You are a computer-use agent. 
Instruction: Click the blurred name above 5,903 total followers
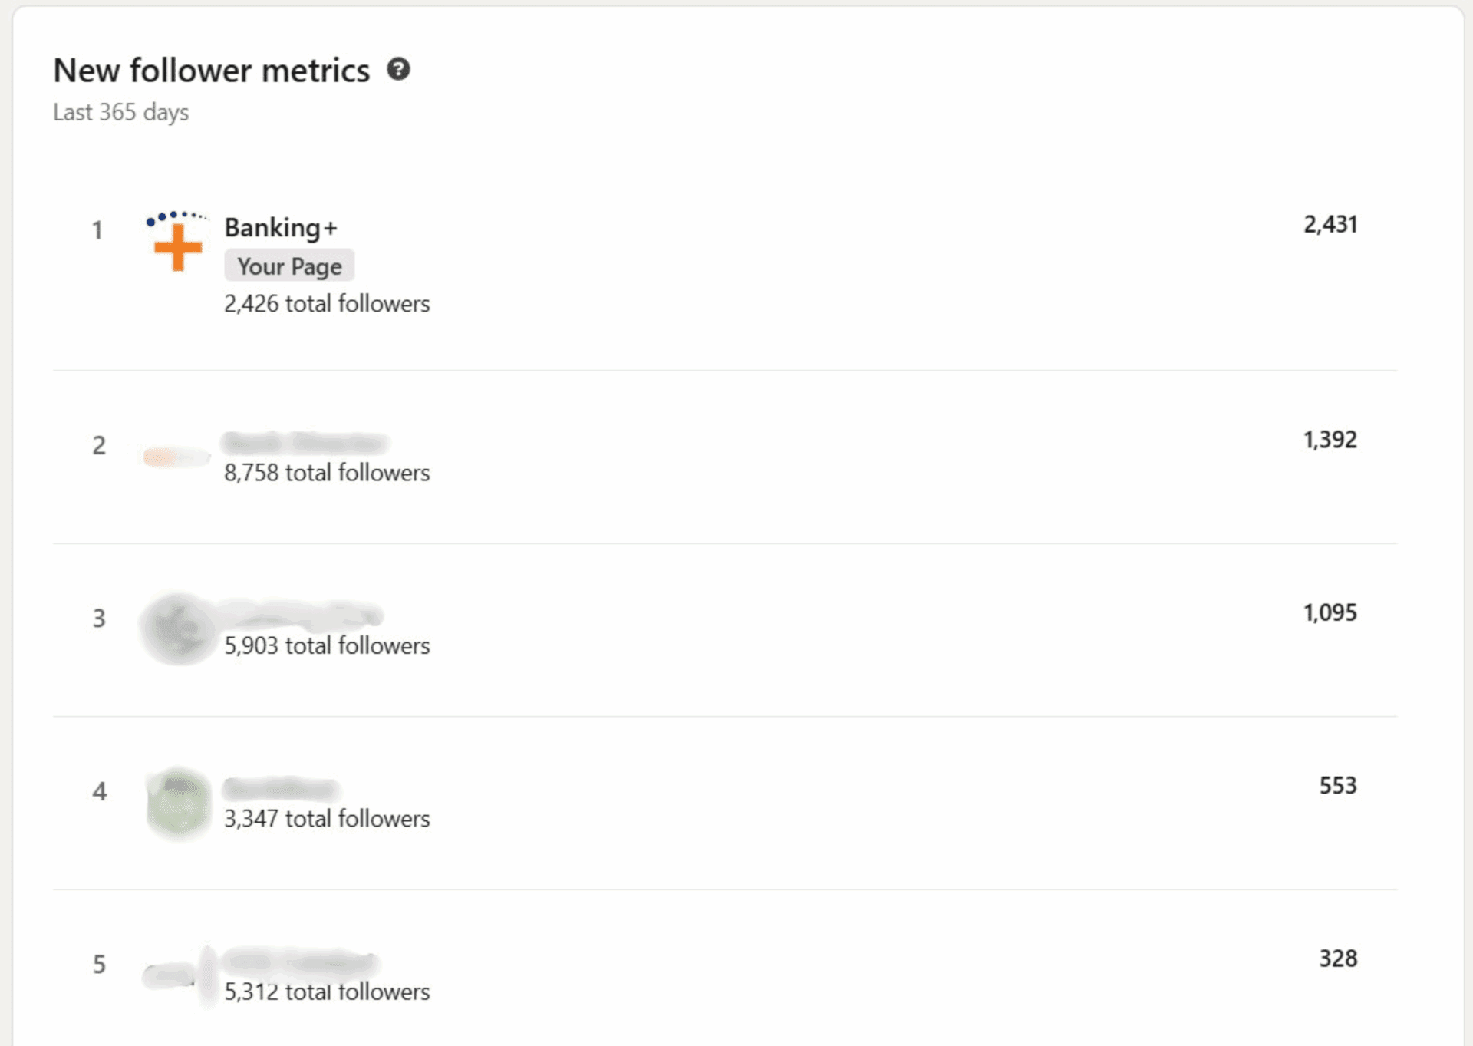(x=303, y=615)
